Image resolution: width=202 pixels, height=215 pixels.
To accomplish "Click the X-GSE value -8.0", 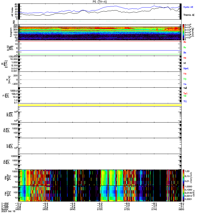I will point(181,203).
